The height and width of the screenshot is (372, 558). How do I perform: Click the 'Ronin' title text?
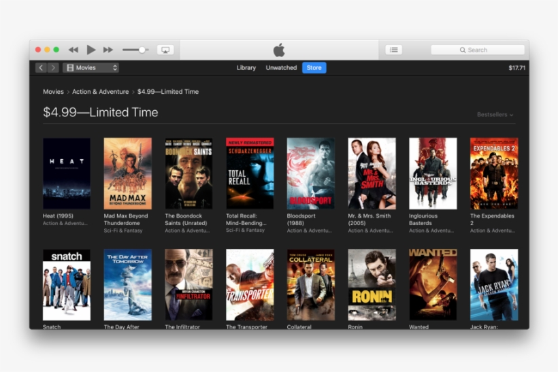click(x=355, y=327)
